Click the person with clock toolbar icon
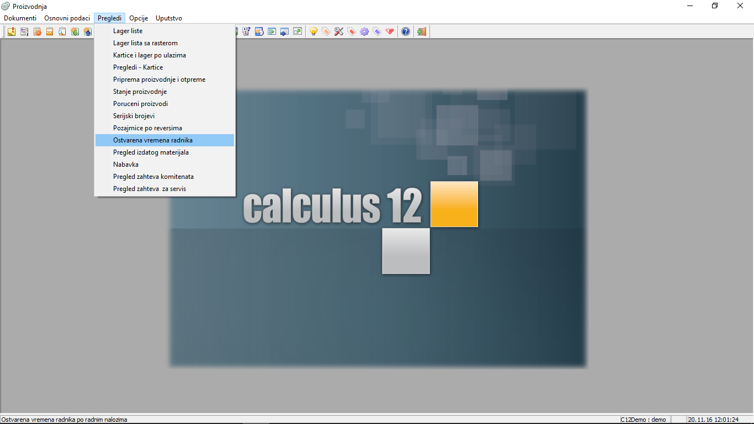The image size is (754, 424). pos(259,31)
